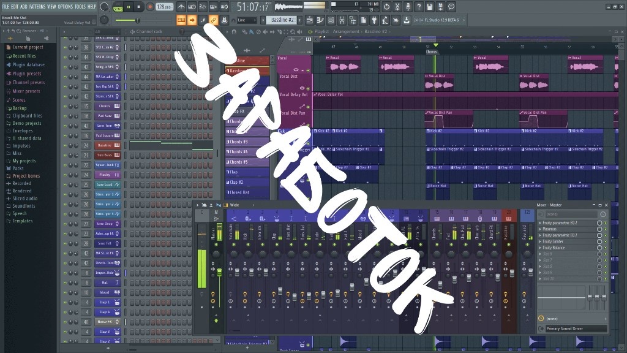This screenshot has height=353, width=627.
Task: Toggle orange typing keyboard to piano icon
Action: tap(181, 20)
